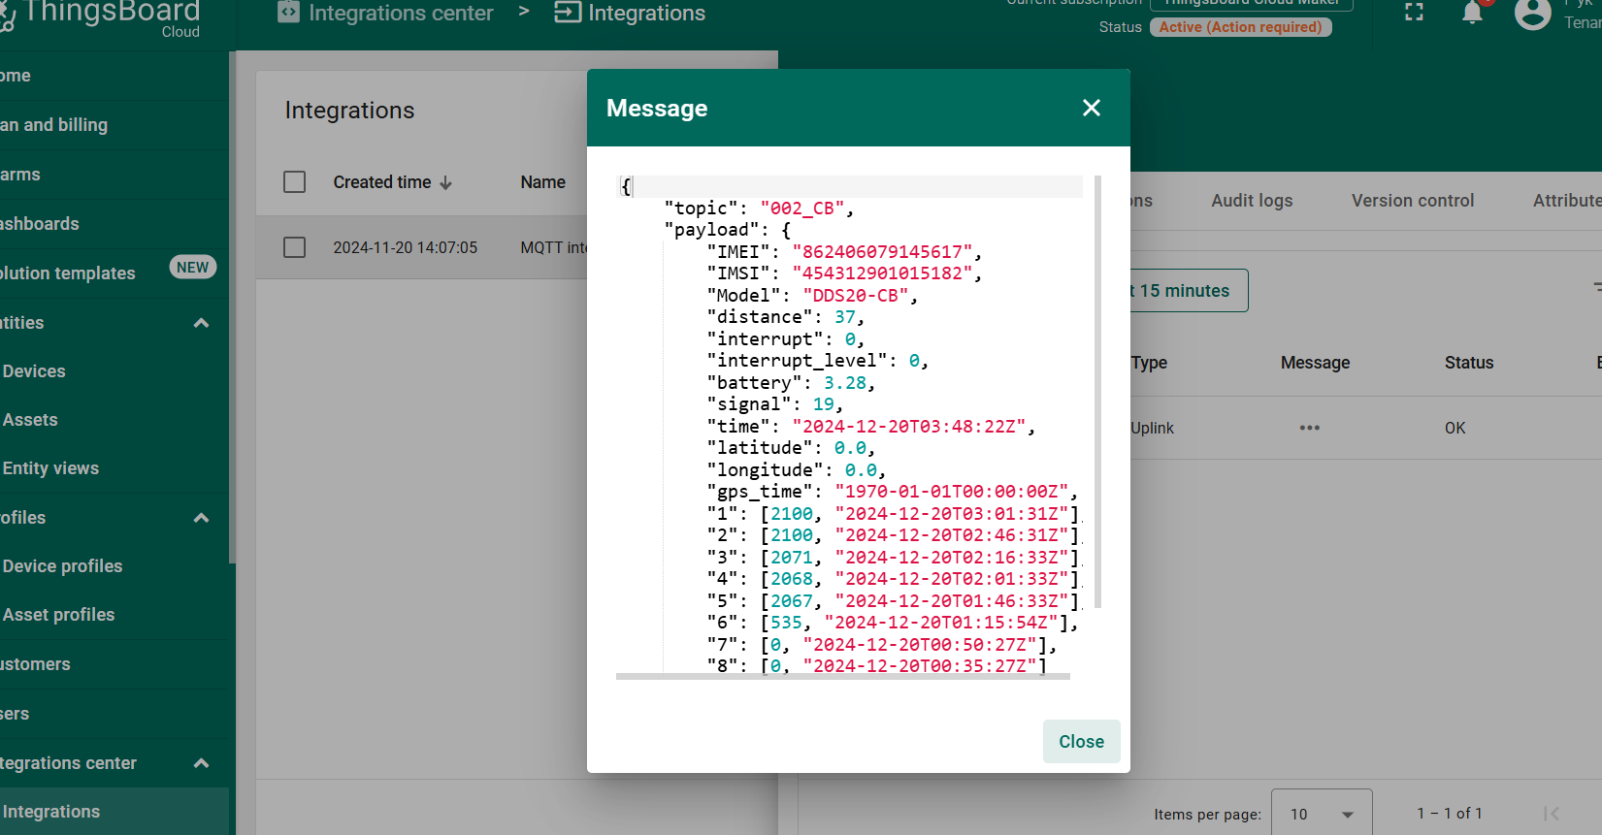Go to first page paginator icon
The width and height of the screenshot is (1602, 835).
1551,814
